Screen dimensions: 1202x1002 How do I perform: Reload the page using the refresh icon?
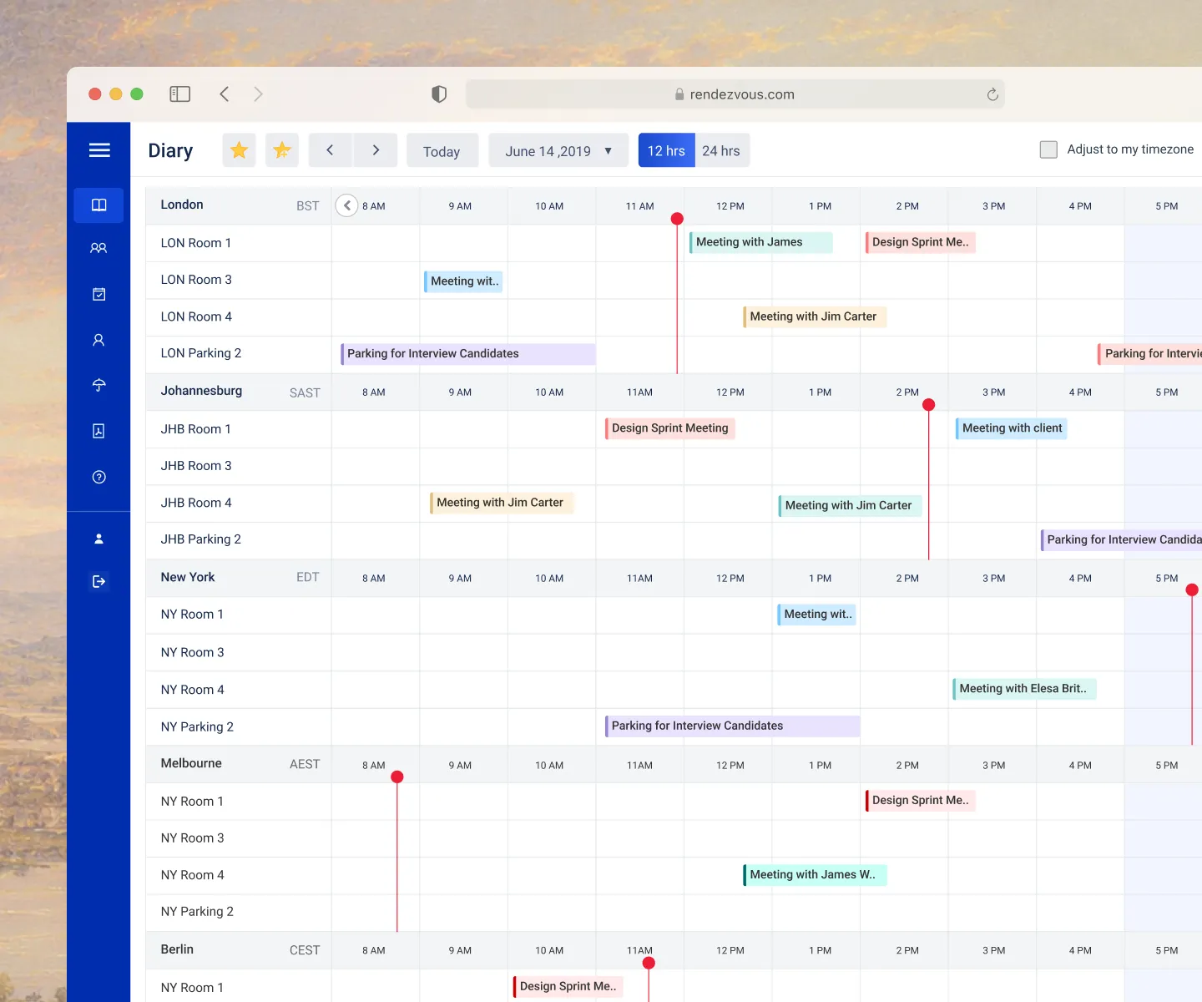click(x=992, y=94)
